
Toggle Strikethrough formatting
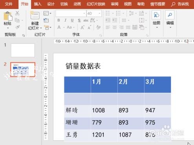coord(86,20)
